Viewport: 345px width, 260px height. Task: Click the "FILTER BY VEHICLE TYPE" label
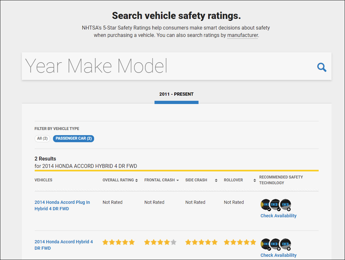pos(57,129)
